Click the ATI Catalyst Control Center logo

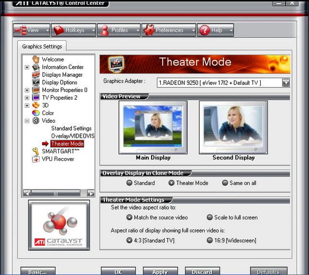59,225
